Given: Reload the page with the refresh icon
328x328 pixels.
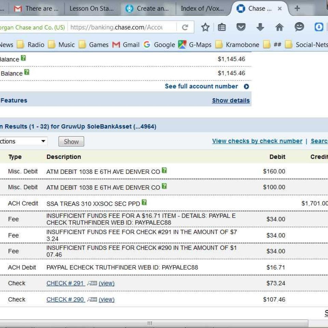Looking at the screenshot, I should pos(185,27).
